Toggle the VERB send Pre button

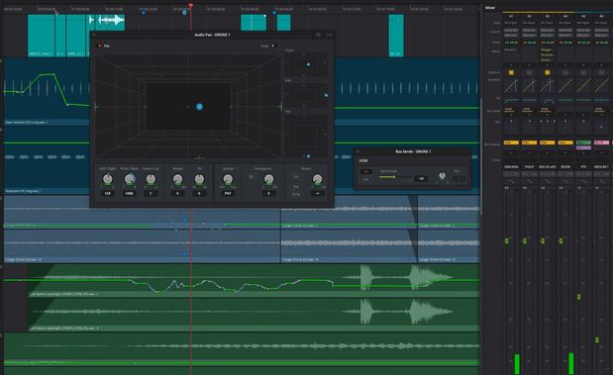click(x=366, y=179)
